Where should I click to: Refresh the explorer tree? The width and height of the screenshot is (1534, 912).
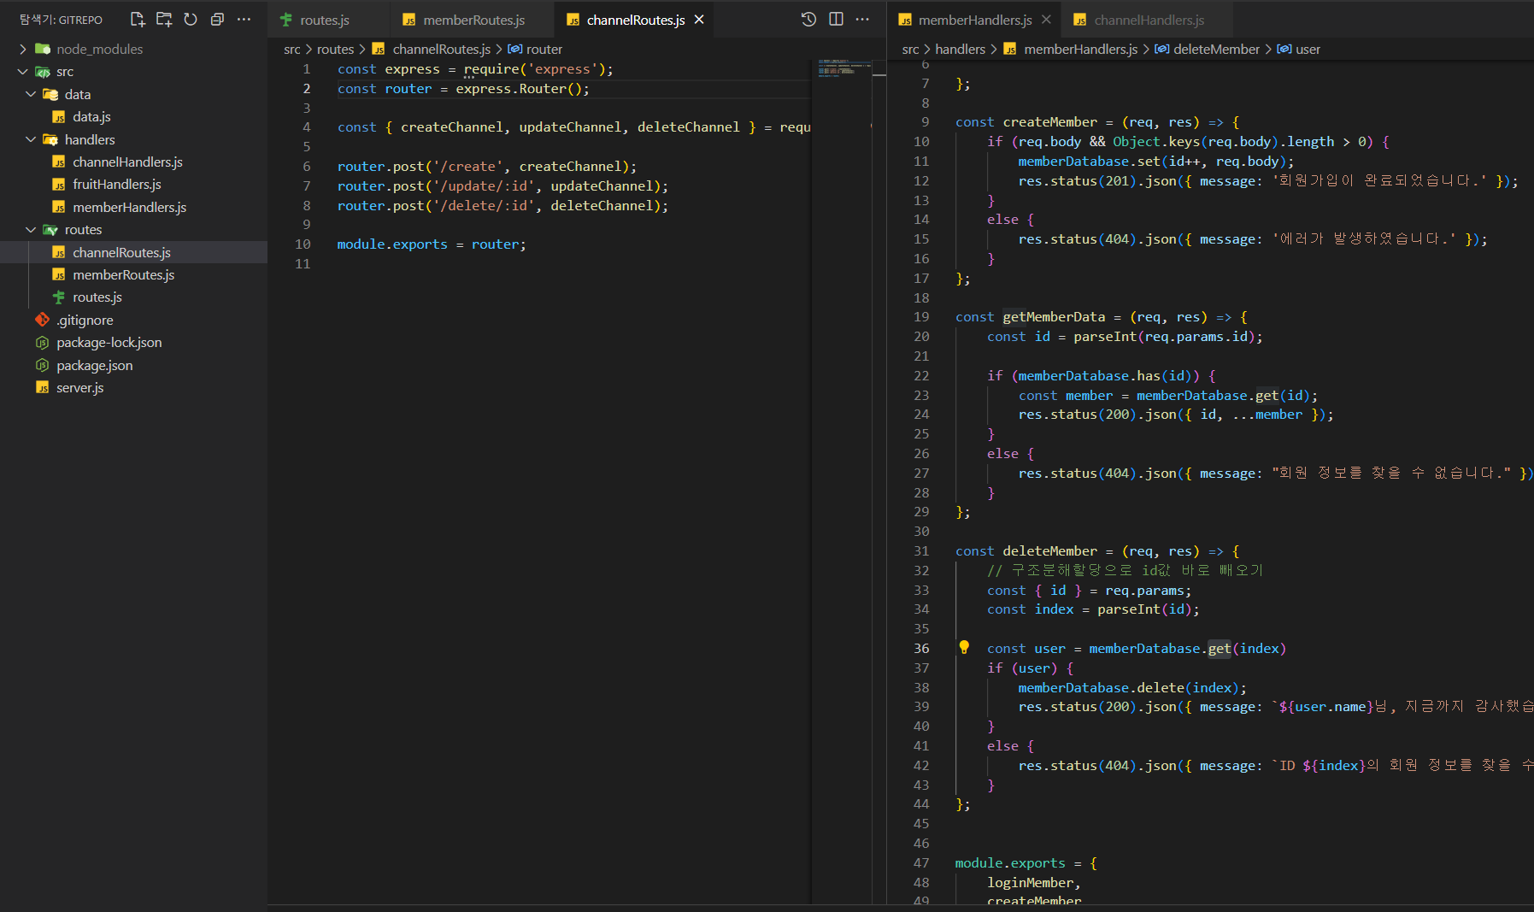click(191, 19)
